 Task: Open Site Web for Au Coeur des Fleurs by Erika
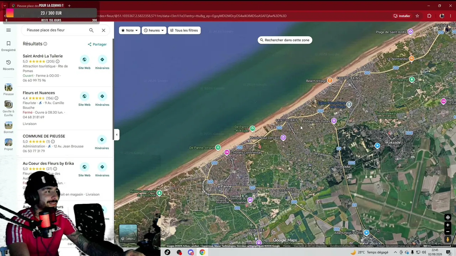click(84, 170)
